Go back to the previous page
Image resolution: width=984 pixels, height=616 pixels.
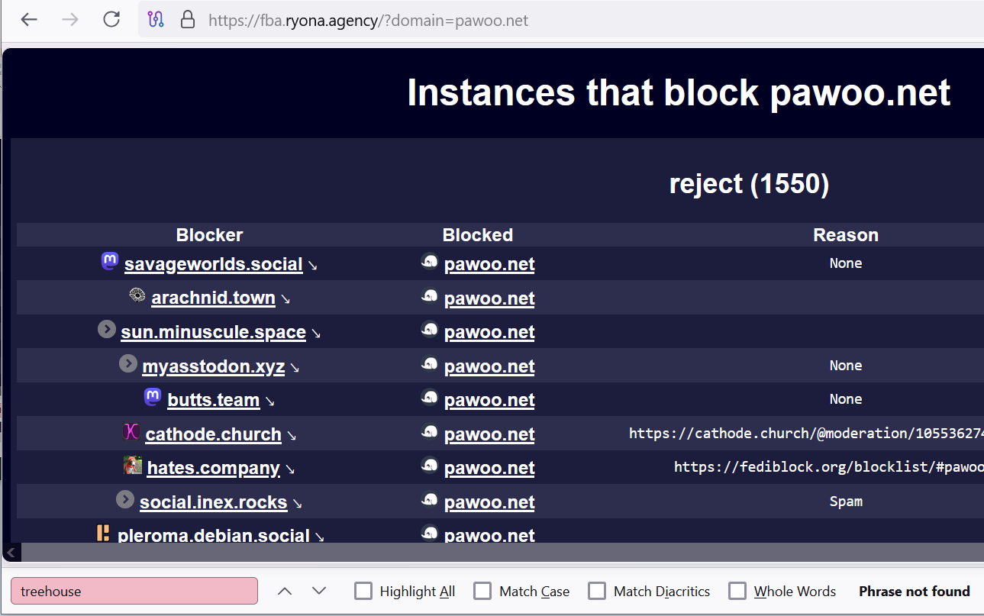tap(29, 20)
